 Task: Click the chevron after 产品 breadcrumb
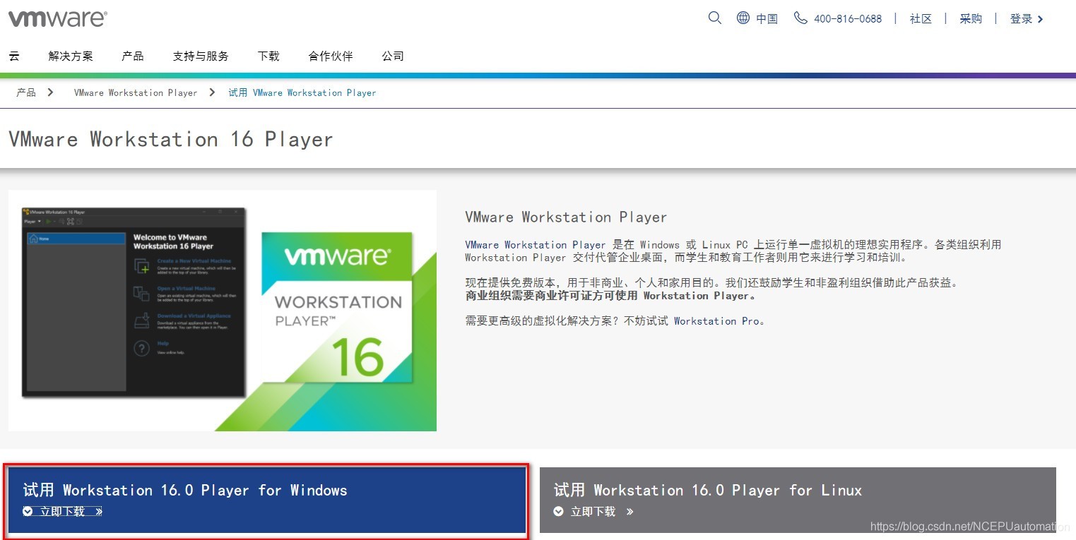(x=50, y=92)
